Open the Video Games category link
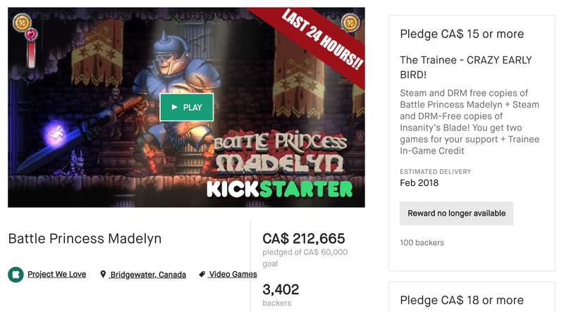Screen dimensions: 564x312 pos(233,275)
